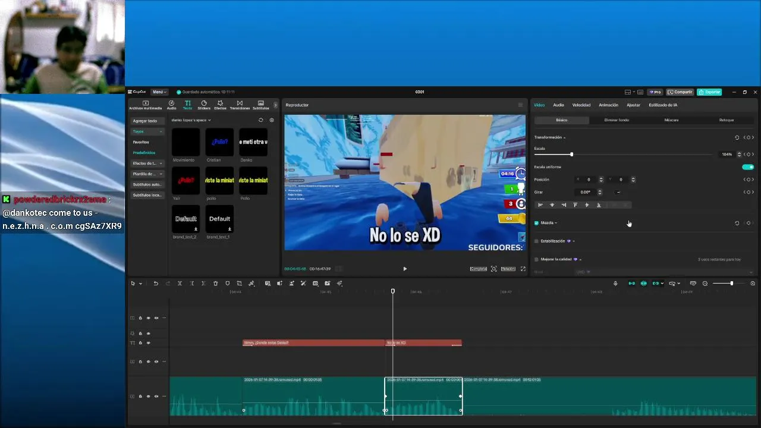Viewport: 761px width, 428px height.
Task: Add a keyframe for Girar
Action: tap(749, 192)
